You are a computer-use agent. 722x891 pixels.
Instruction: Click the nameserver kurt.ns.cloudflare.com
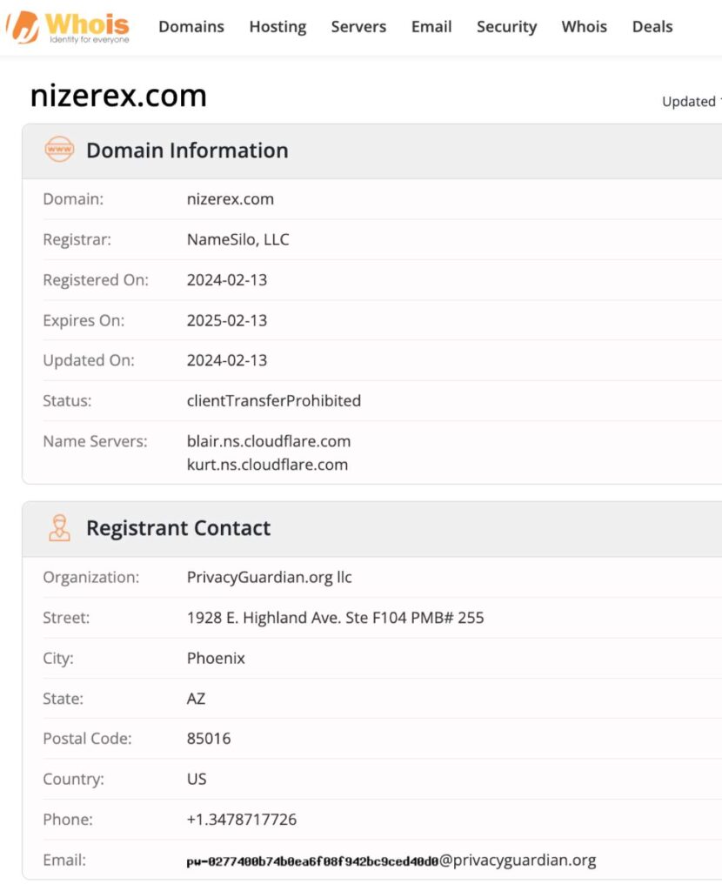point(267,465)
